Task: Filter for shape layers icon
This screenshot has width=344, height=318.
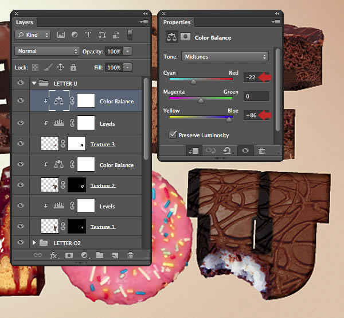Action: point(102,35)
